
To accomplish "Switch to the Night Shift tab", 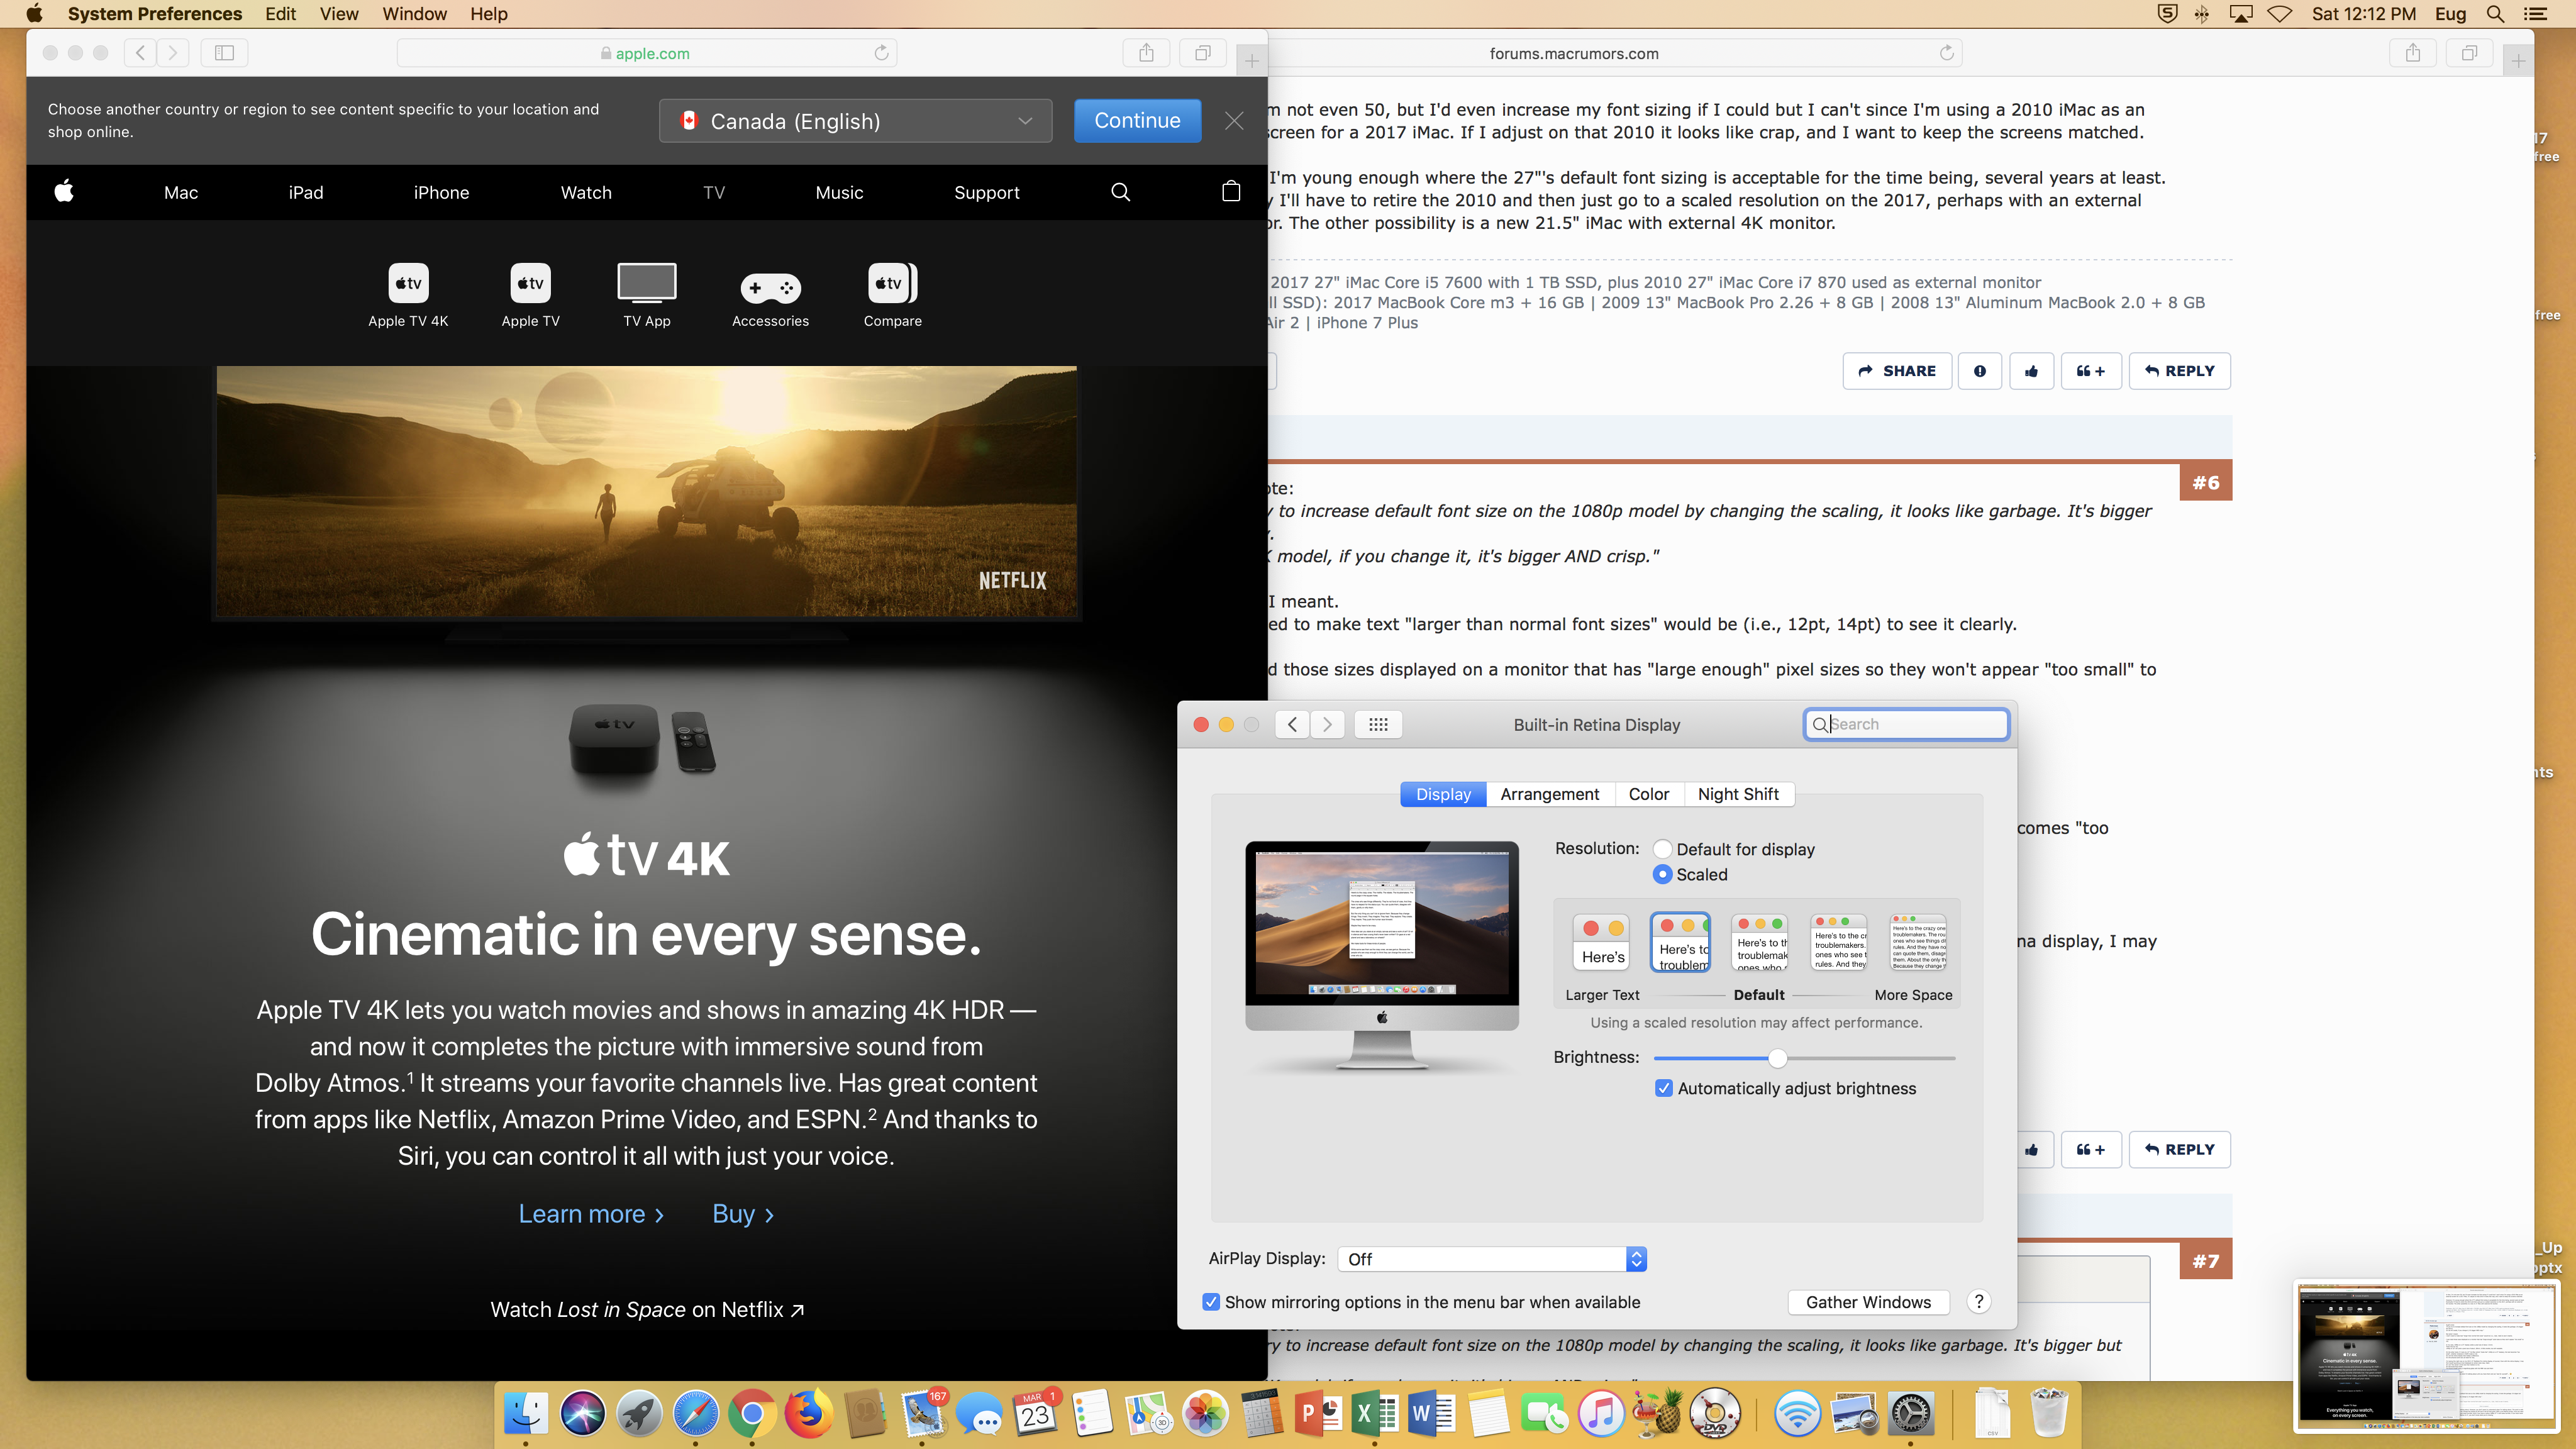I will click(1738, 794).
